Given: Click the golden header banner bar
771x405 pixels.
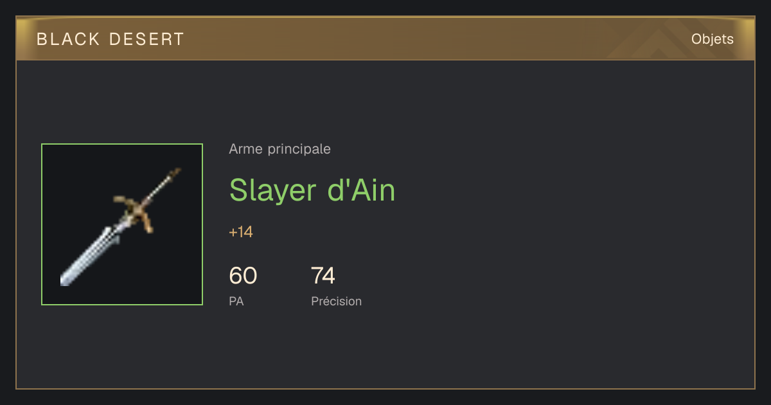Looking at the screenshot, I should tap(385, 39).
